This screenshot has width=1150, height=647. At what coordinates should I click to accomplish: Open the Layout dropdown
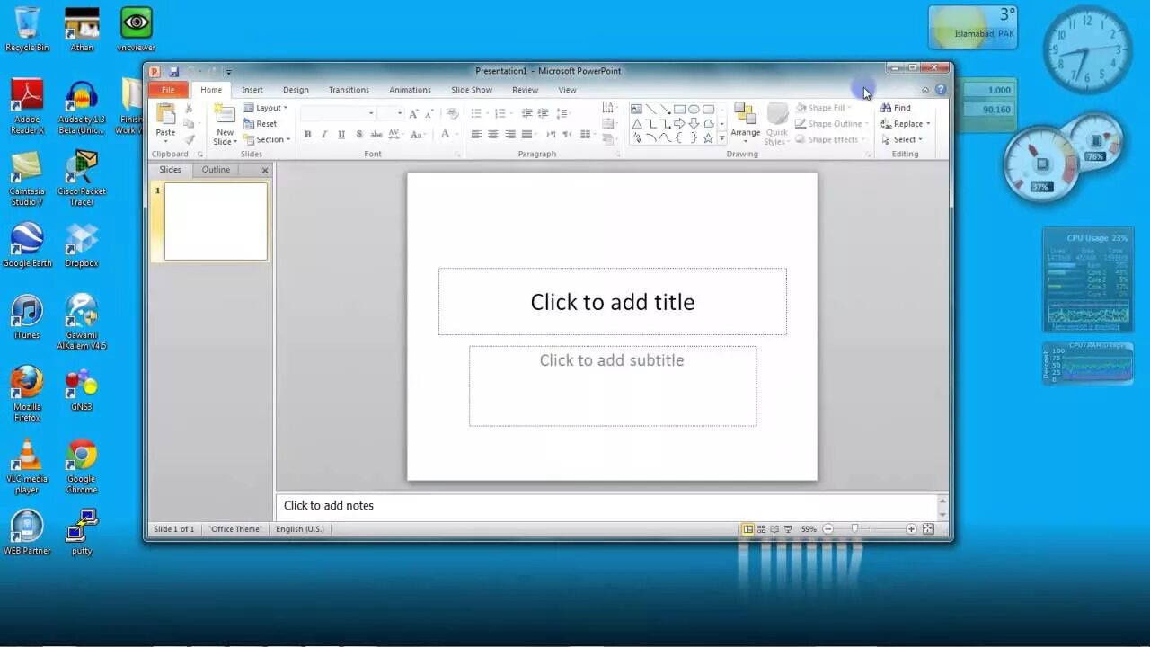(x=265, y=108)
